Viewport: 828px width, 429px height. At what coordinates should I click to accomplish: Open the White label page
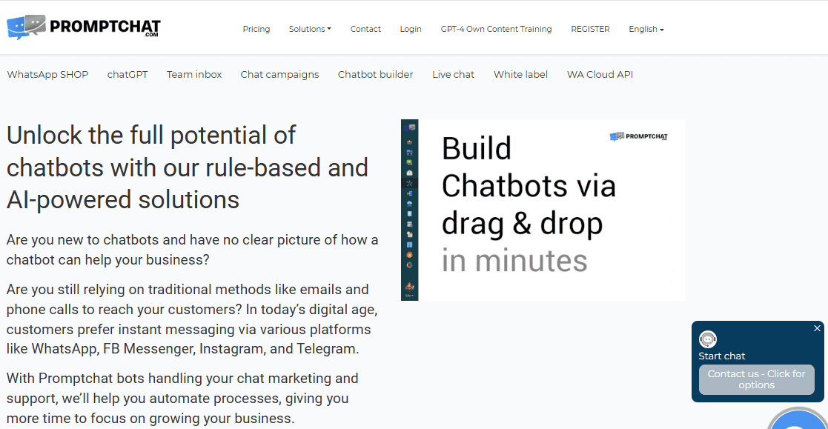click(520, 74)
